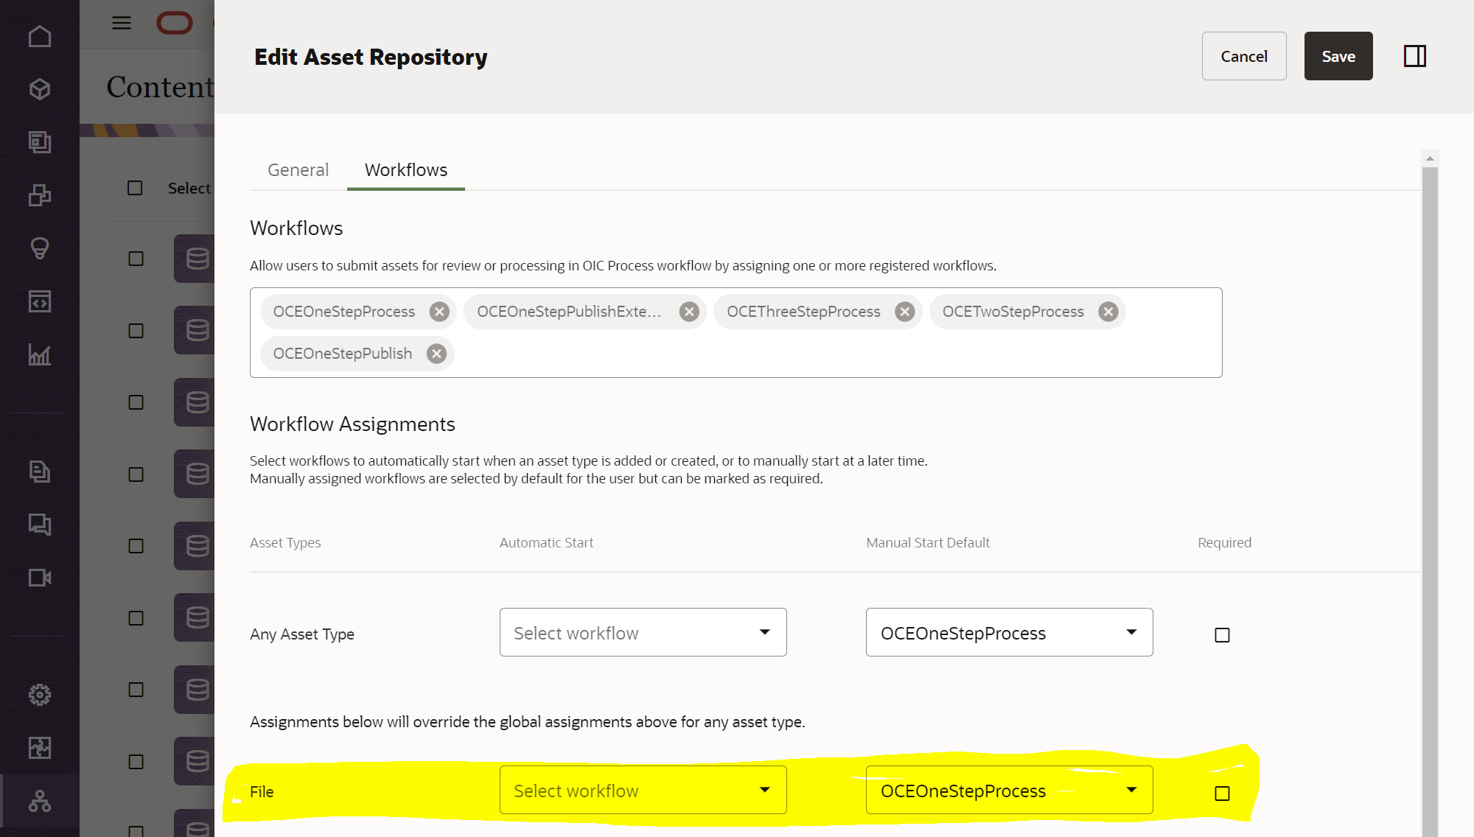Screen dimensions: 1474x837
Task: Click the Oracle logo icon
Action: 175,23
